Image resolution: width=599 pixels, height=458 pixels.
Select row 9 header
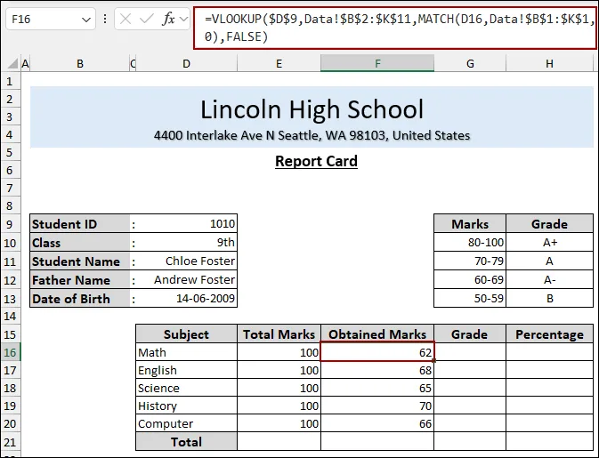tap(10, 224)
